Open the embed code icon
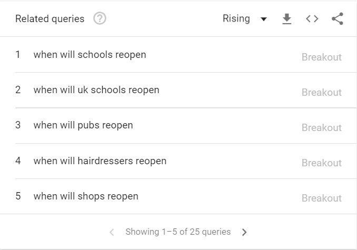The height and width of the screenshot is (250, 357). coord(312,19)
